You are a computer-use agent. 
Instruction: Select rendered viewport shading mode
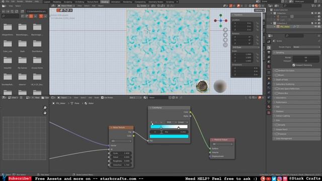[x=260, y=6]
